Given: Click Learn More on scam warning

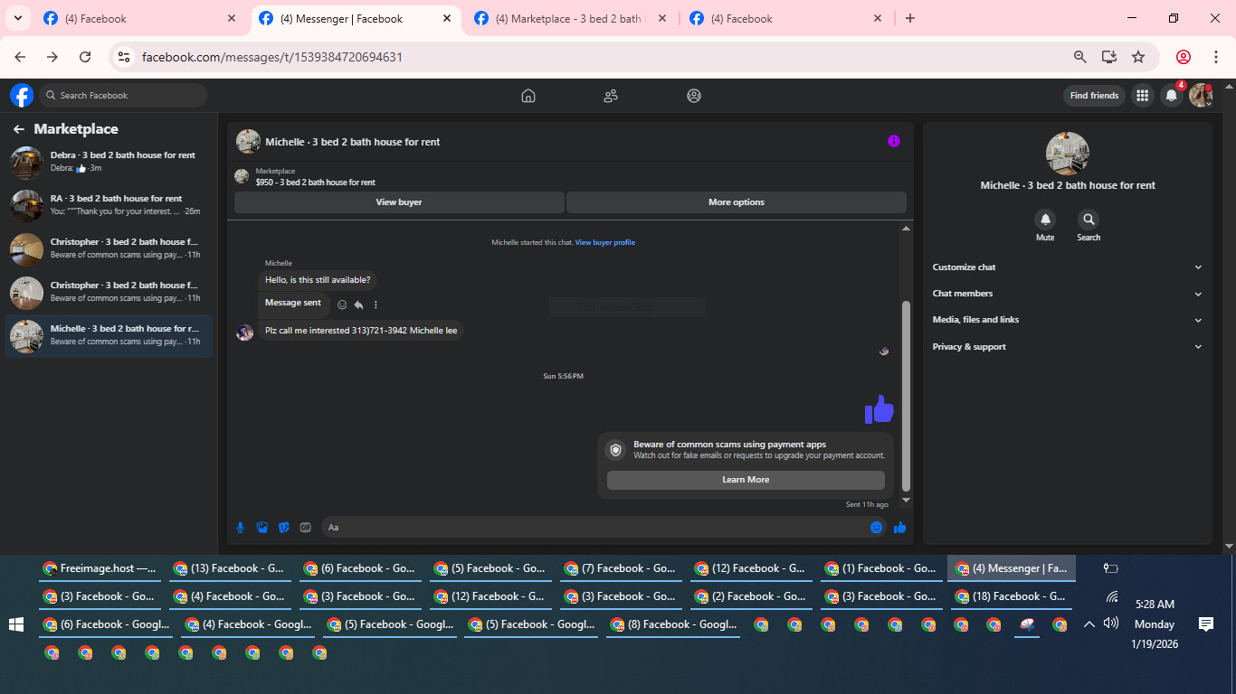Looking at the screenshot, I should (746, 480).
